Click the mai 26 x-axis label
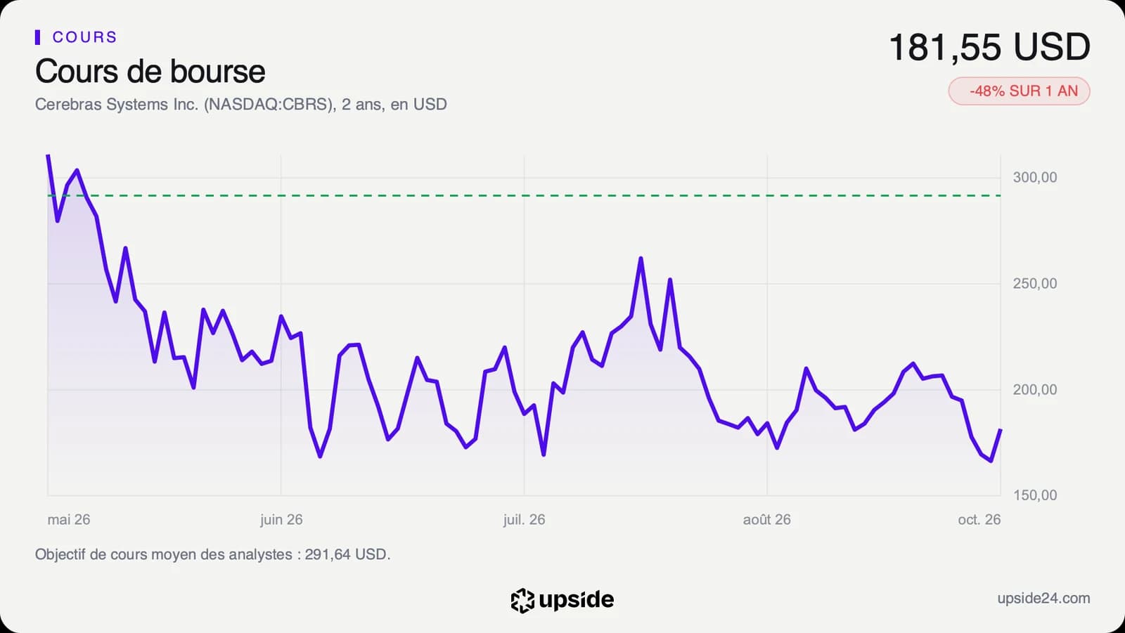This screenshot has width=1125, height=633. (x=69, y=520)
